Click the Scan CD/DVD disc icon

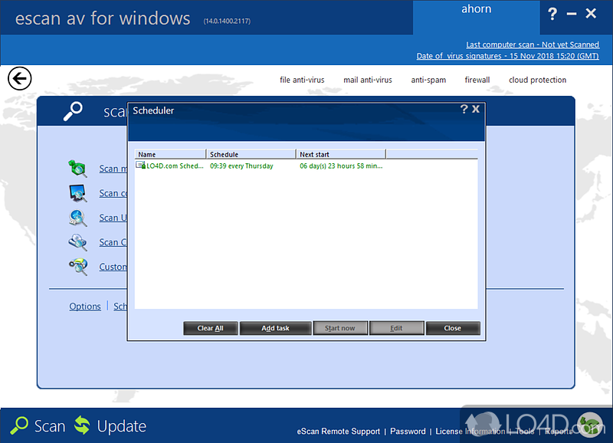coord(77,242)
